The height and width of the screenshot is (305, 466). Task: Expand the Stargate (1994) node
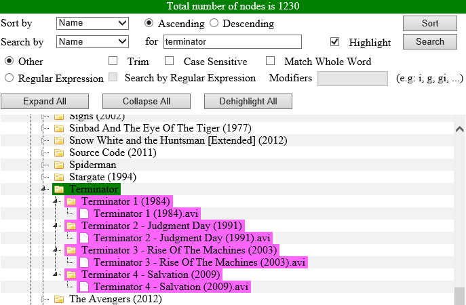coord(43,177)
